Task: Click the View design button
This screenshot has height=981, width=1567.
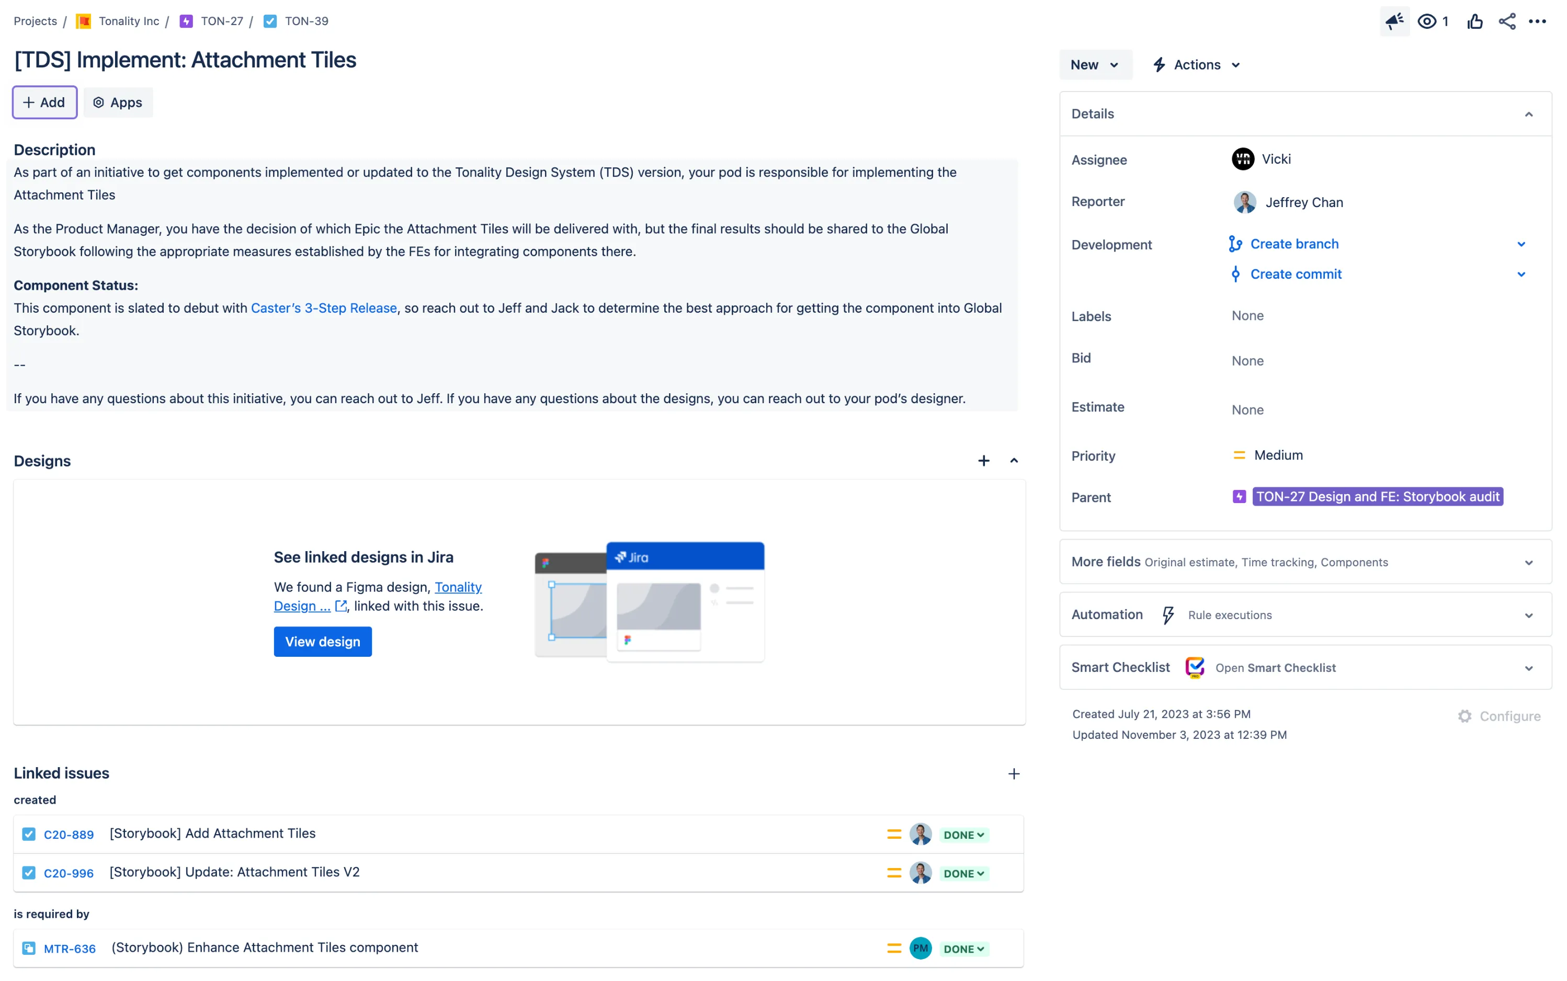Action: pyautogui.click(x=323, y=641)
